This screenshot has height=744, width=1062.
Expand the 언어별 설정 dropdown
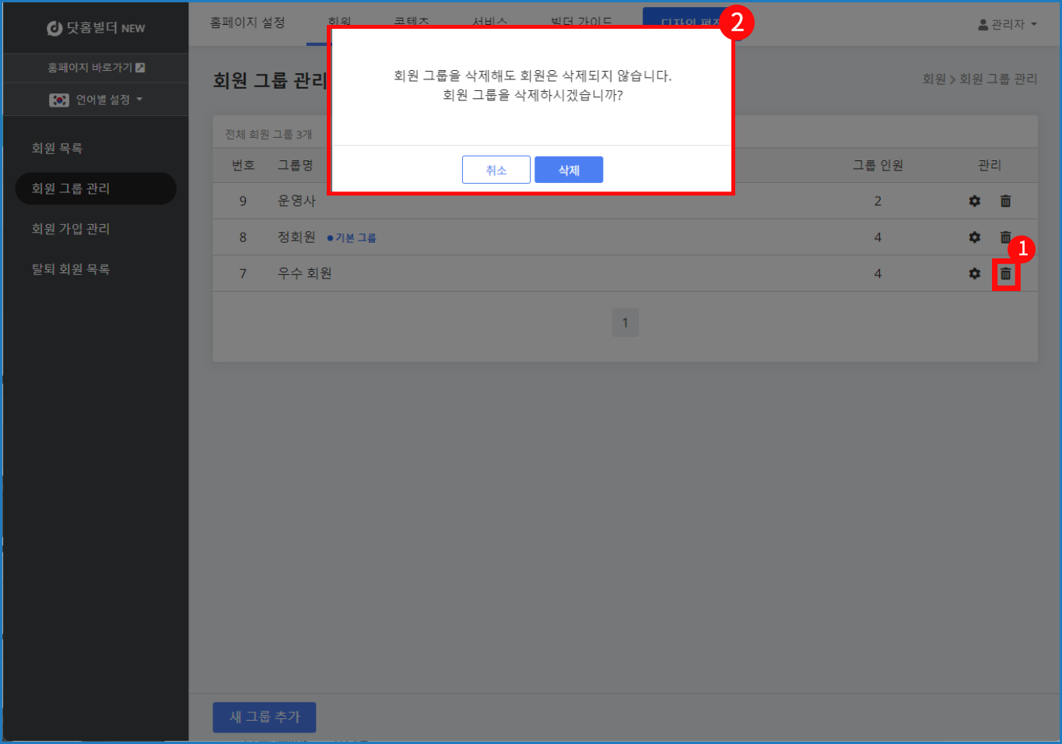109,100
